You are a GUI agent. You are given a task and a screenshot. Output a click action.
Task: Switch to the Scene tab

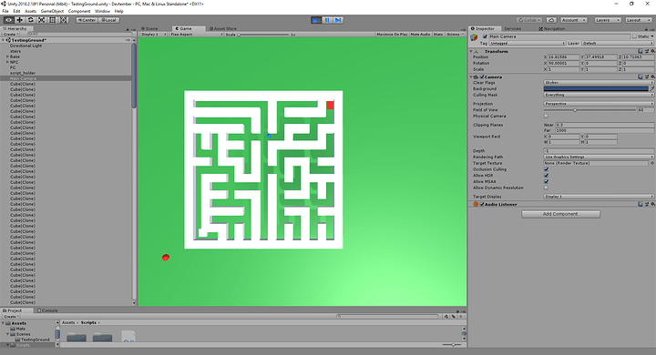149,28
